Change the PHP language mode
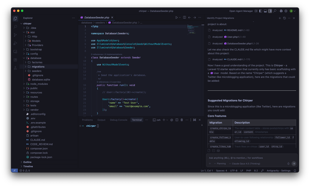Viewport: 310px width, 187px height. pos(249,171)
